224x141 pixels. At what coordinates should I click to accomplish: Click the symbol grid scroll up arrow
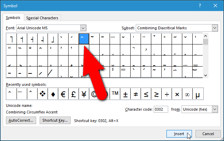[205, 36]
